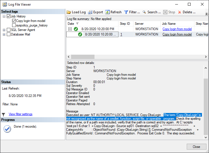
Task: Click the Delete ... toolbar label
Action: click(189, 12)
